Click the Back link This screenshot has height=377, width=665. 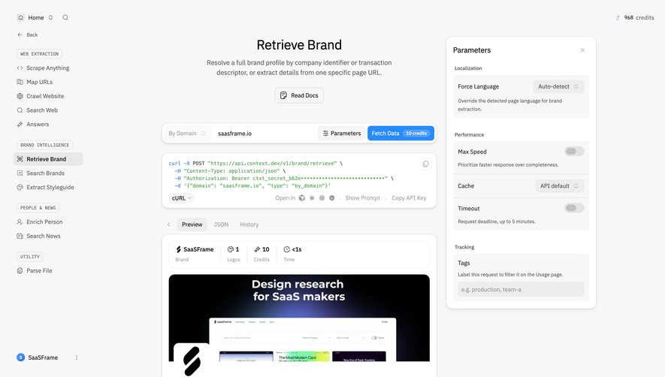28,35
